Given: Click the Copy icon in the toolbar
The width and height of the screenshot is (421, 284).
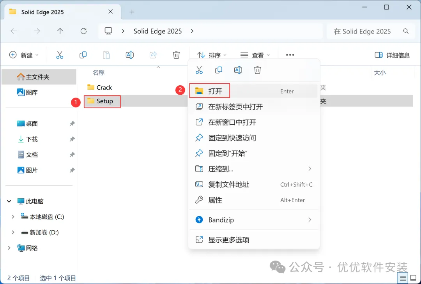Looking at the screenshot, I should tap(83, 55).
